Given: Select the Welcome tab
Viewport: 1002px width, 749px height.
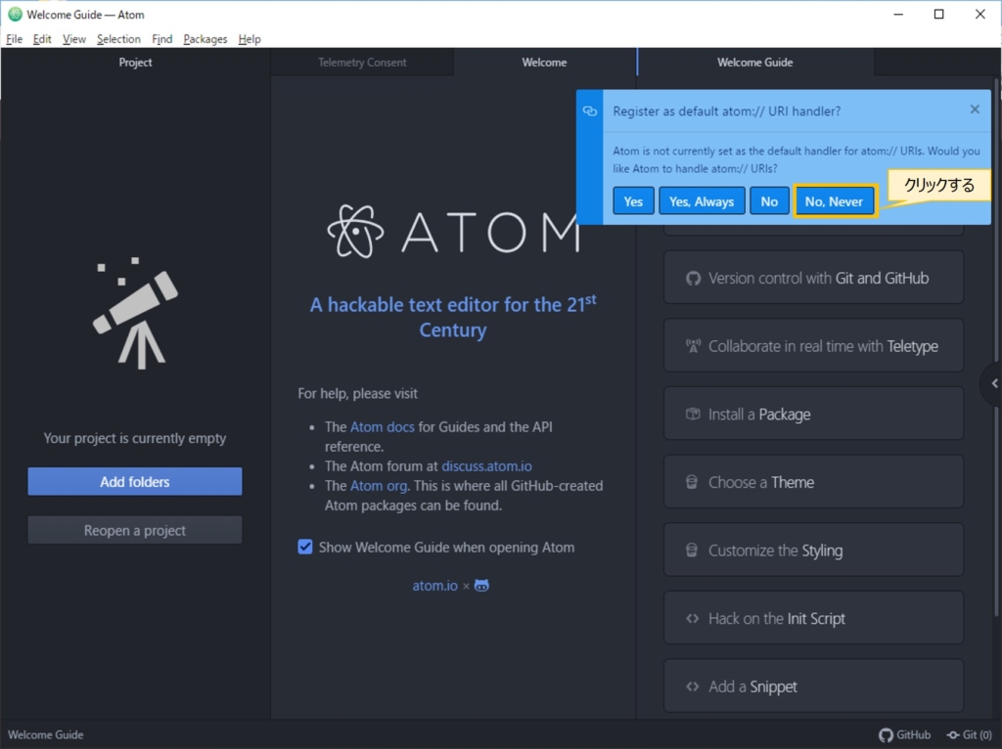Looking at the screenshot, I should click(x=544, y=62).
